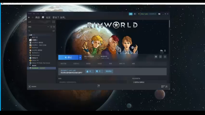This screenshot has height=115, width=205.
Task: Click the 稍后再说 maybe later button
Action: pyautogui.click(x=109, y=71)
